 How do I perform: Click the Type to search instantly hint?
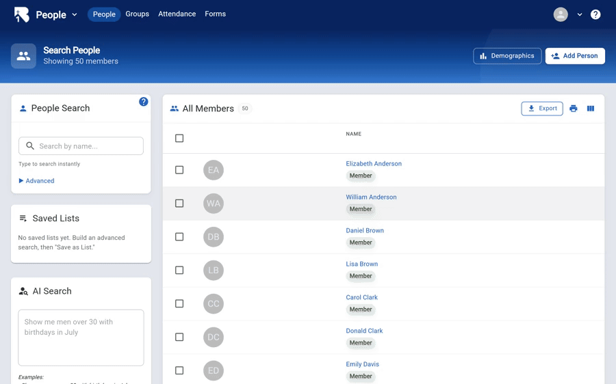[x=49, y=164]
